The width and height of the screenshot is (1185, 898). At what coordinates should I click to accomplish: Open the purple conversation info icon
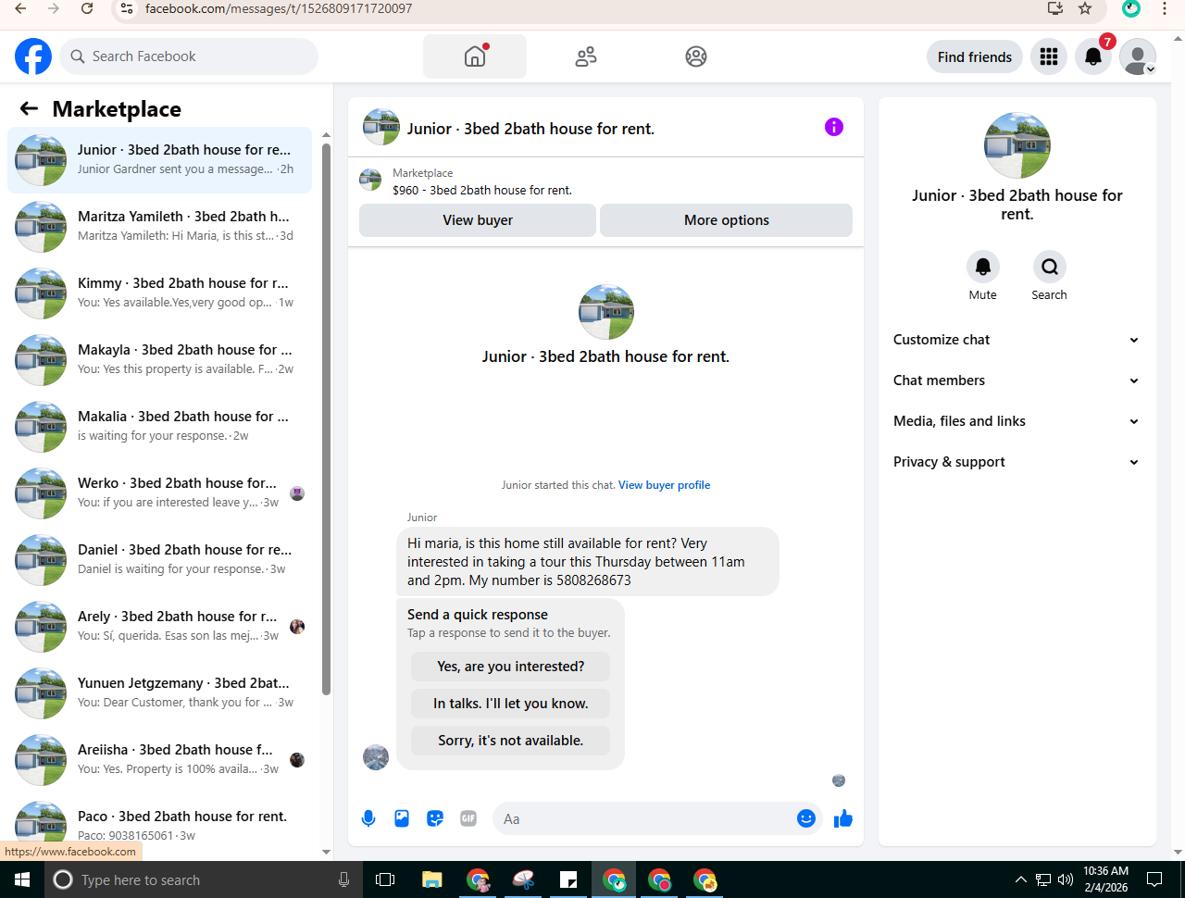click(x=834, y=127)
